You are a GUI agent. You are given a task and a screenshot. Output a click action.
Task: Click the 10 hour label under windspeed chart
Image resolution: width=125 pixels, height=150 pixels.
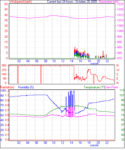point(54,61)
